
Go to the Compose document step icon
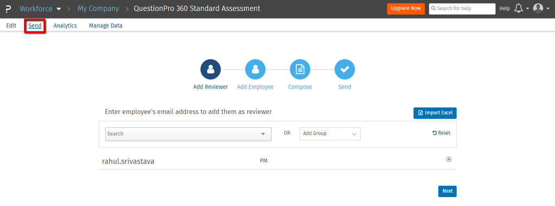pos(300,69)
